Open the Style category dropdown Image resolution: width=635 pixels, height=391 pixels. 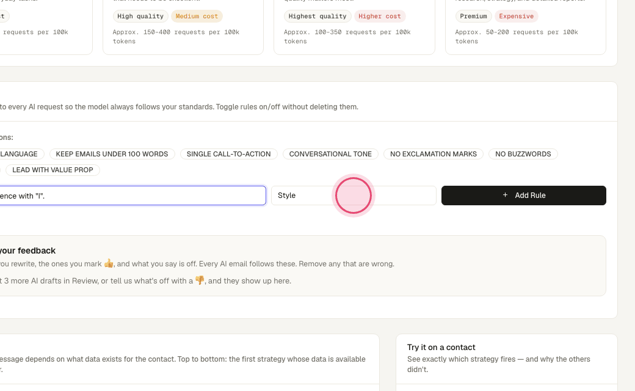(x=354, y=195)
